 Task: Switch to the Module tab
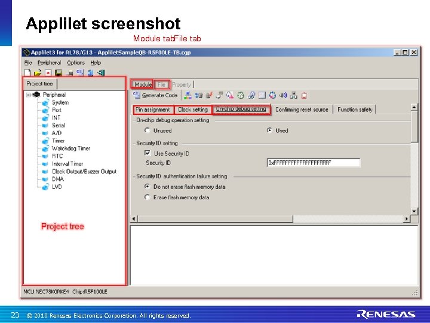[142, 84]
